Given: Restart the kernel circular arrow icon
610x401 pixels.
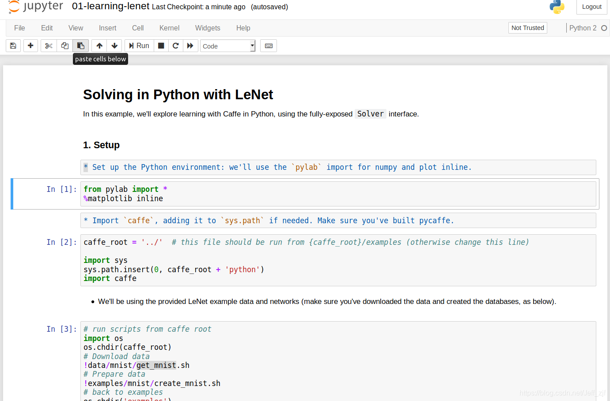Looking at the screenshot, I should click(175, 46).
